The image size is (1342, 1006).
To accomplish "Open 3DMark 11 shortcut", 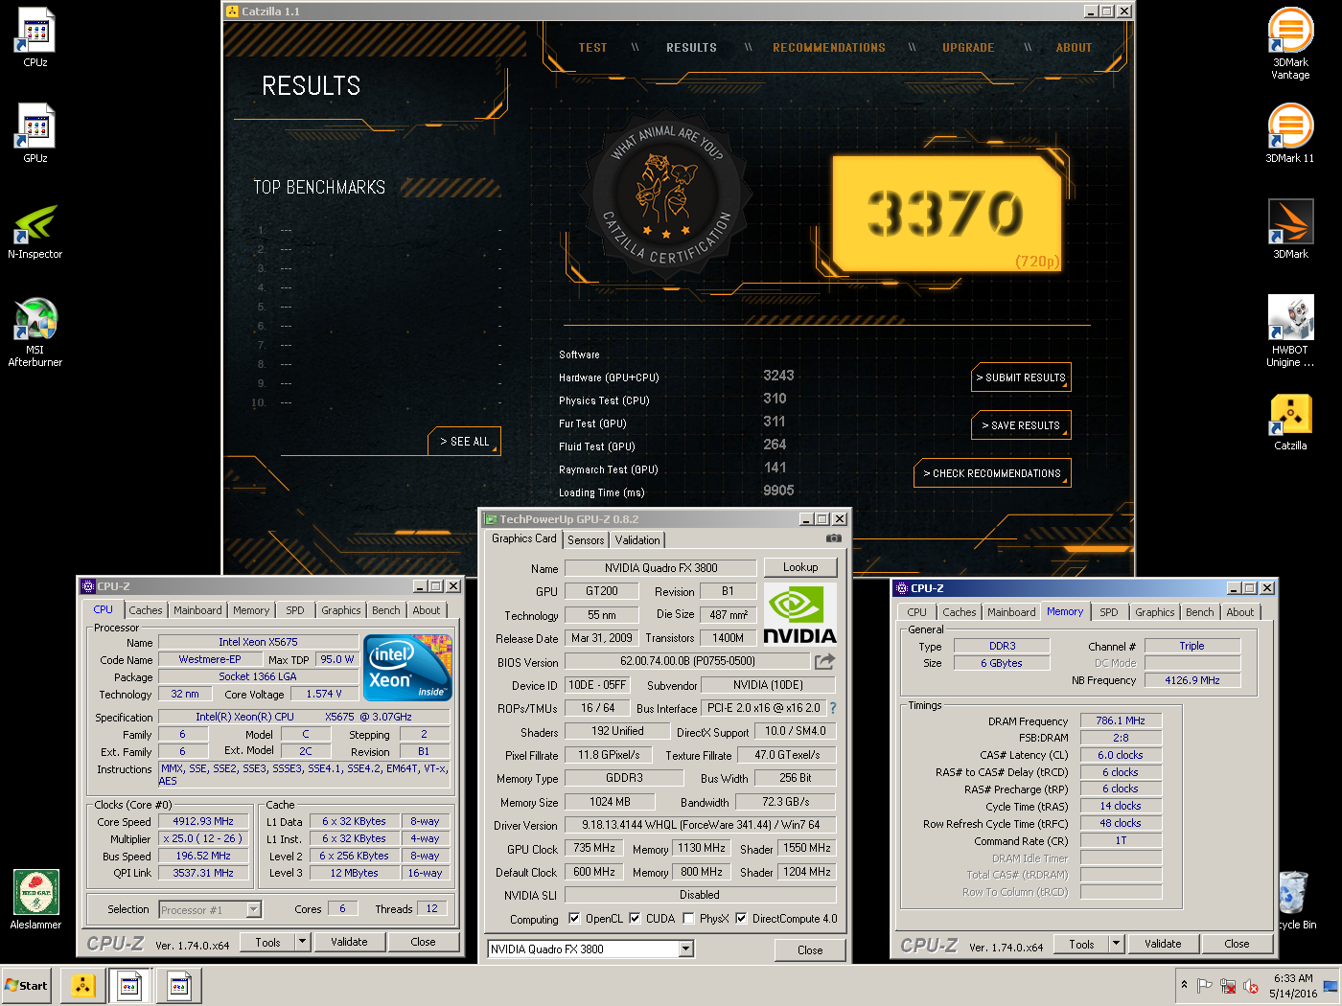I will (1290, 133).
